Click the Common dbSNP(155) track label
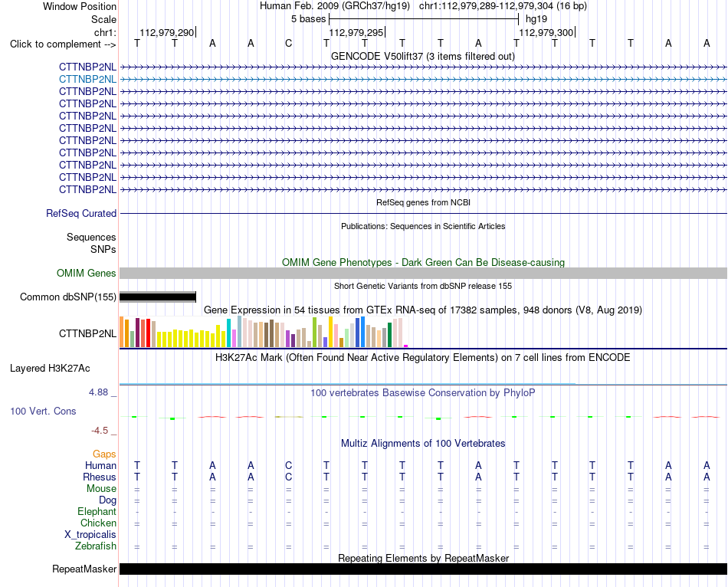This screenshot has width=728, height=587. click(x=67, y=297)
